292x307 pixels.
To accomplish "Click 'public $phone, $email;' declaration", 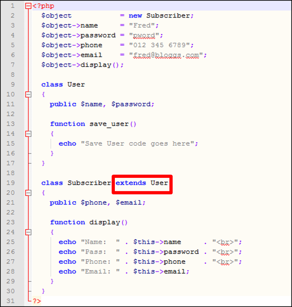I will (98, 203).
